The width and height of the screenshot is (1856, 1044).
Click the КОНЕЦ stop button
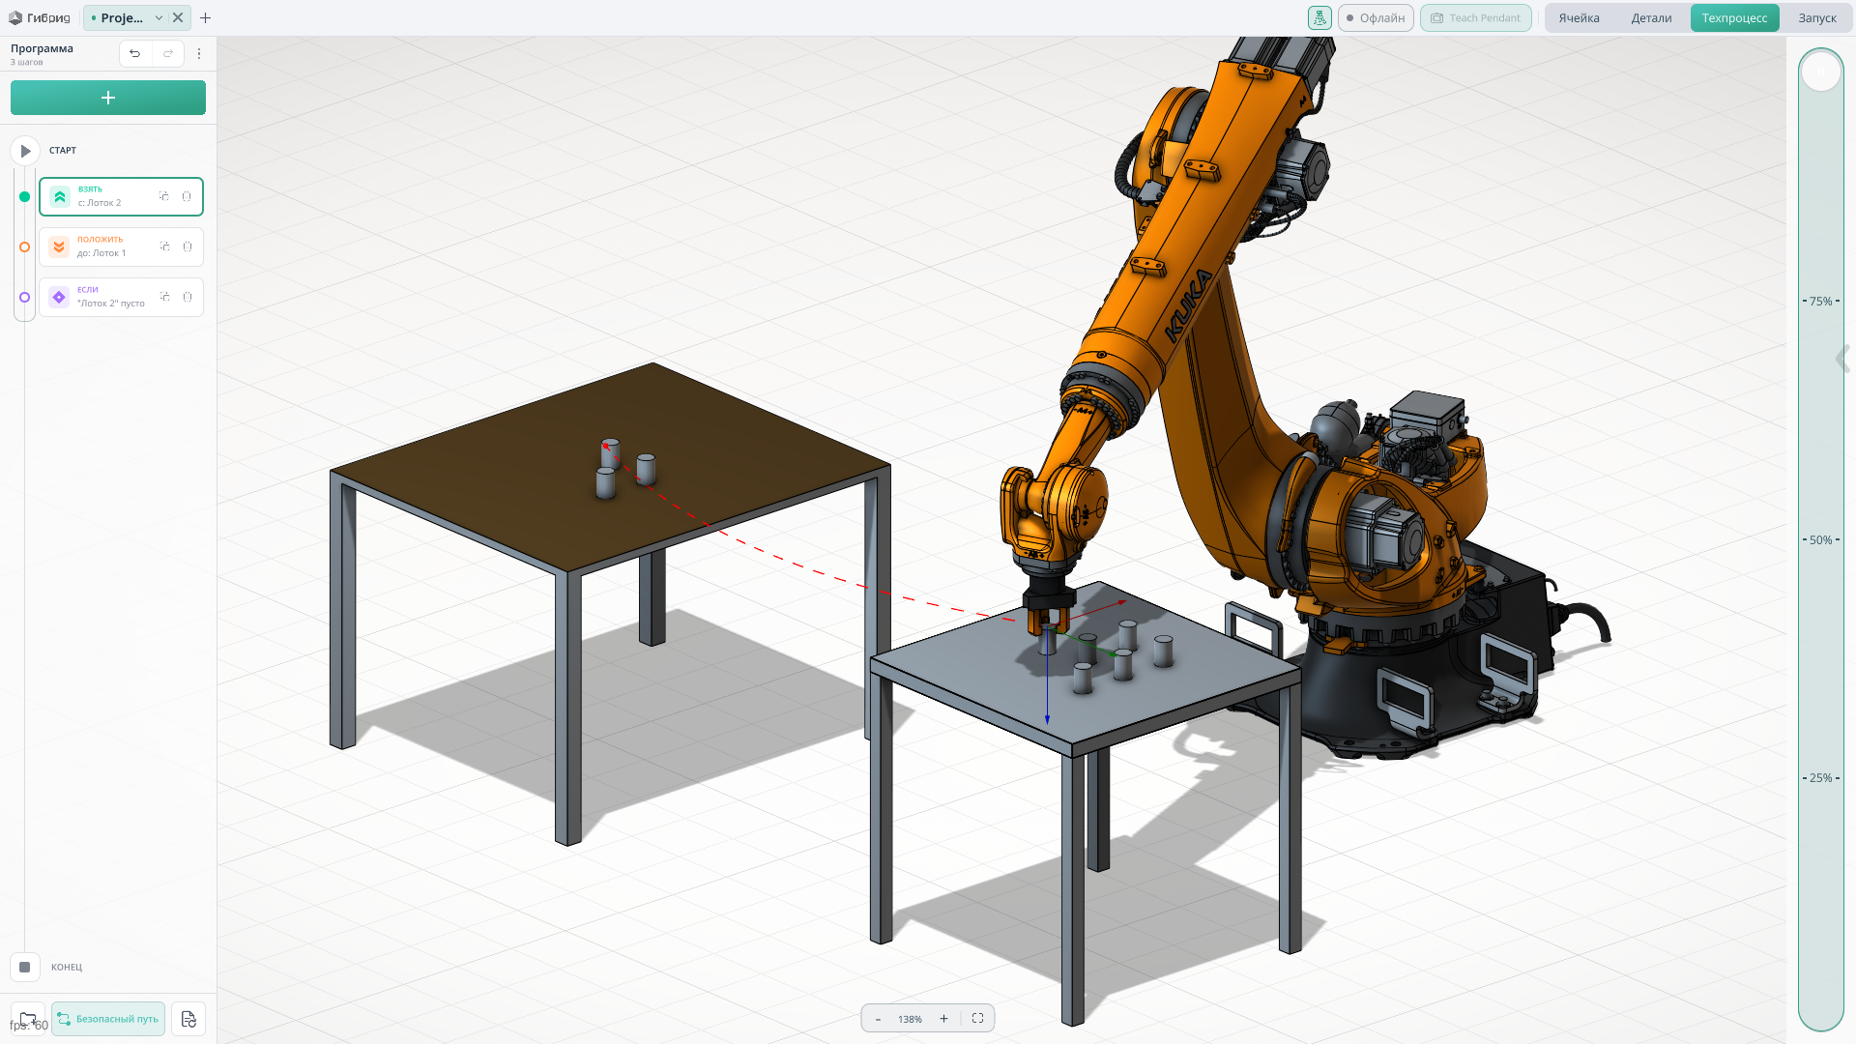[25, 967]
